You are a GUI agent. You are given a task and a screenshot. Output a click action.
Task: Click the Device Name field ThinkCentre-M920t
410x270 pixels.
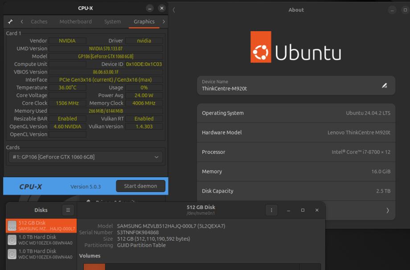pyautogui.click(x=285, y=86)
